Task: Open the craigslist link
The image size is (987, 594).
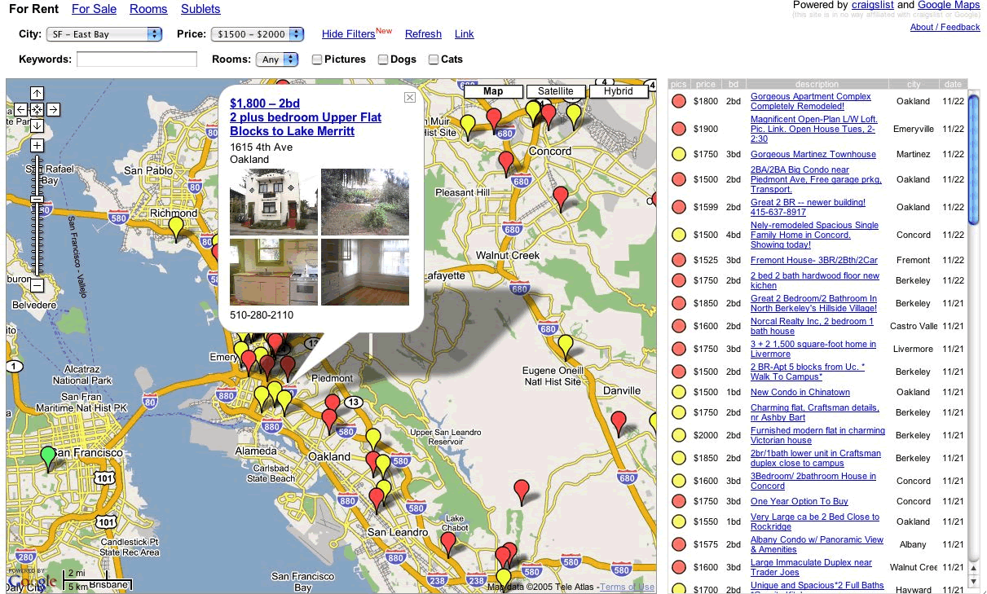Action: pos(873,5)
